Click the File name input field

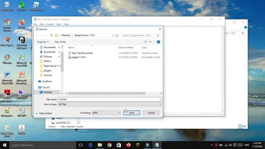(108, 99)
